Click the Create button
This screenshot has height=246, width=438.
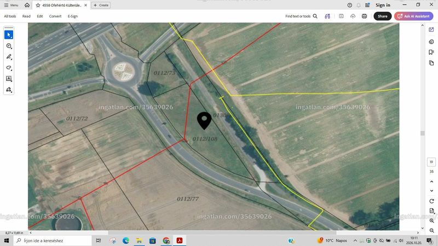pos(101,5)
